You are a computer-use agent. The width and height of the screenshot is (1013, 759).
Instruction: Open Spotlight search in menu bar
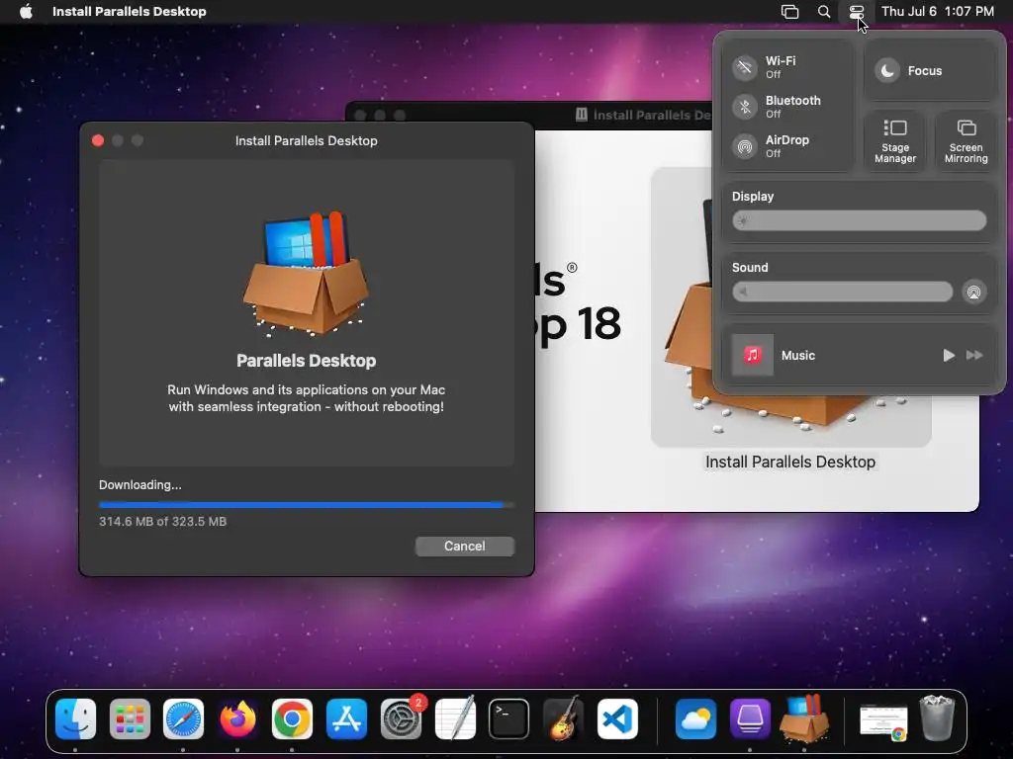(x=824, y=12)
